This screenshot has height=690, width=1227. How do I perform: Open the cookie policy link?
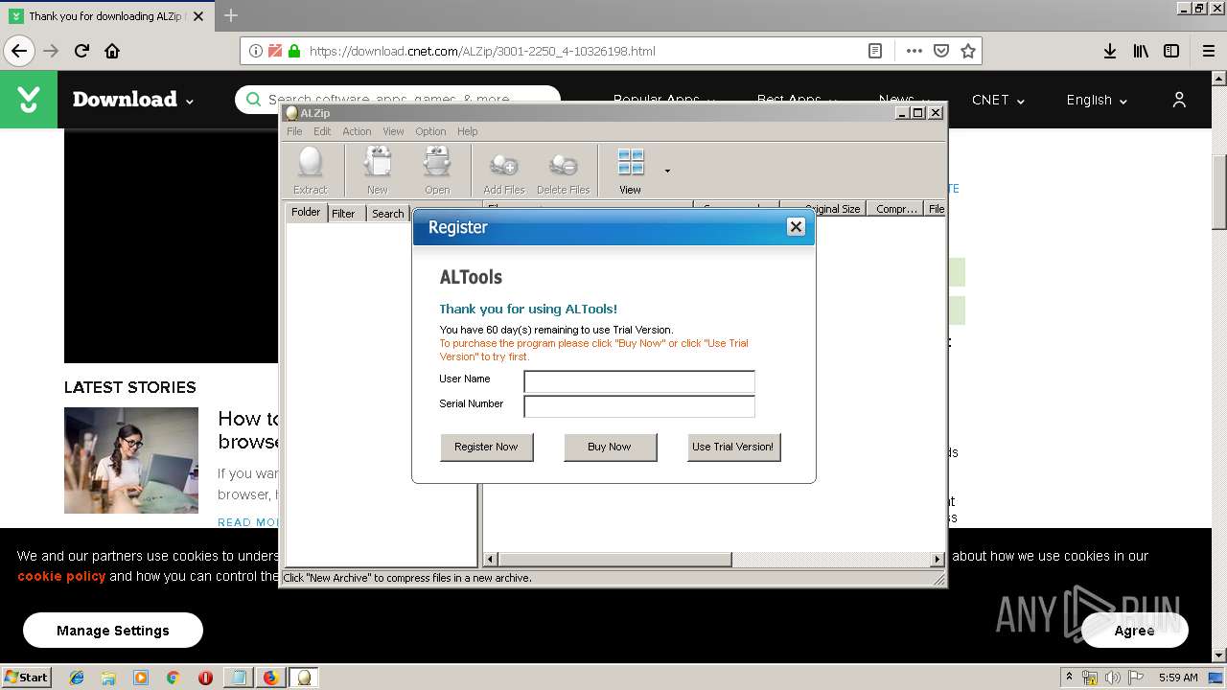(61, 576)
